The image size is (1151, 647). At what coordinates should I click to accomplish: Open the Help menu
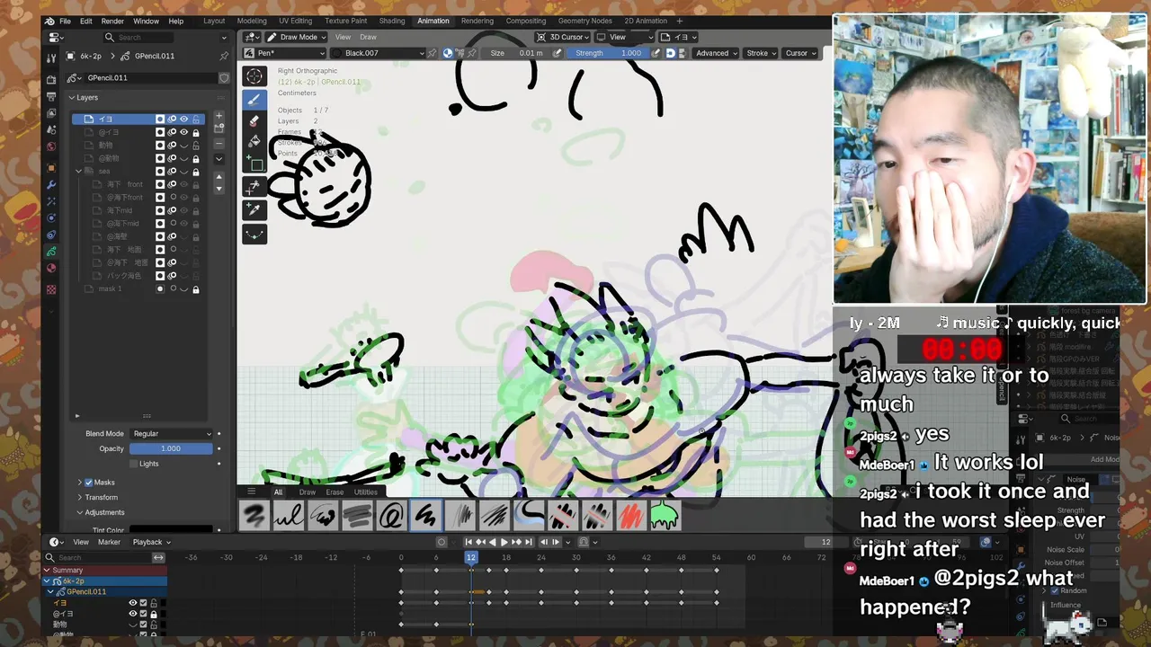(176, 21)
